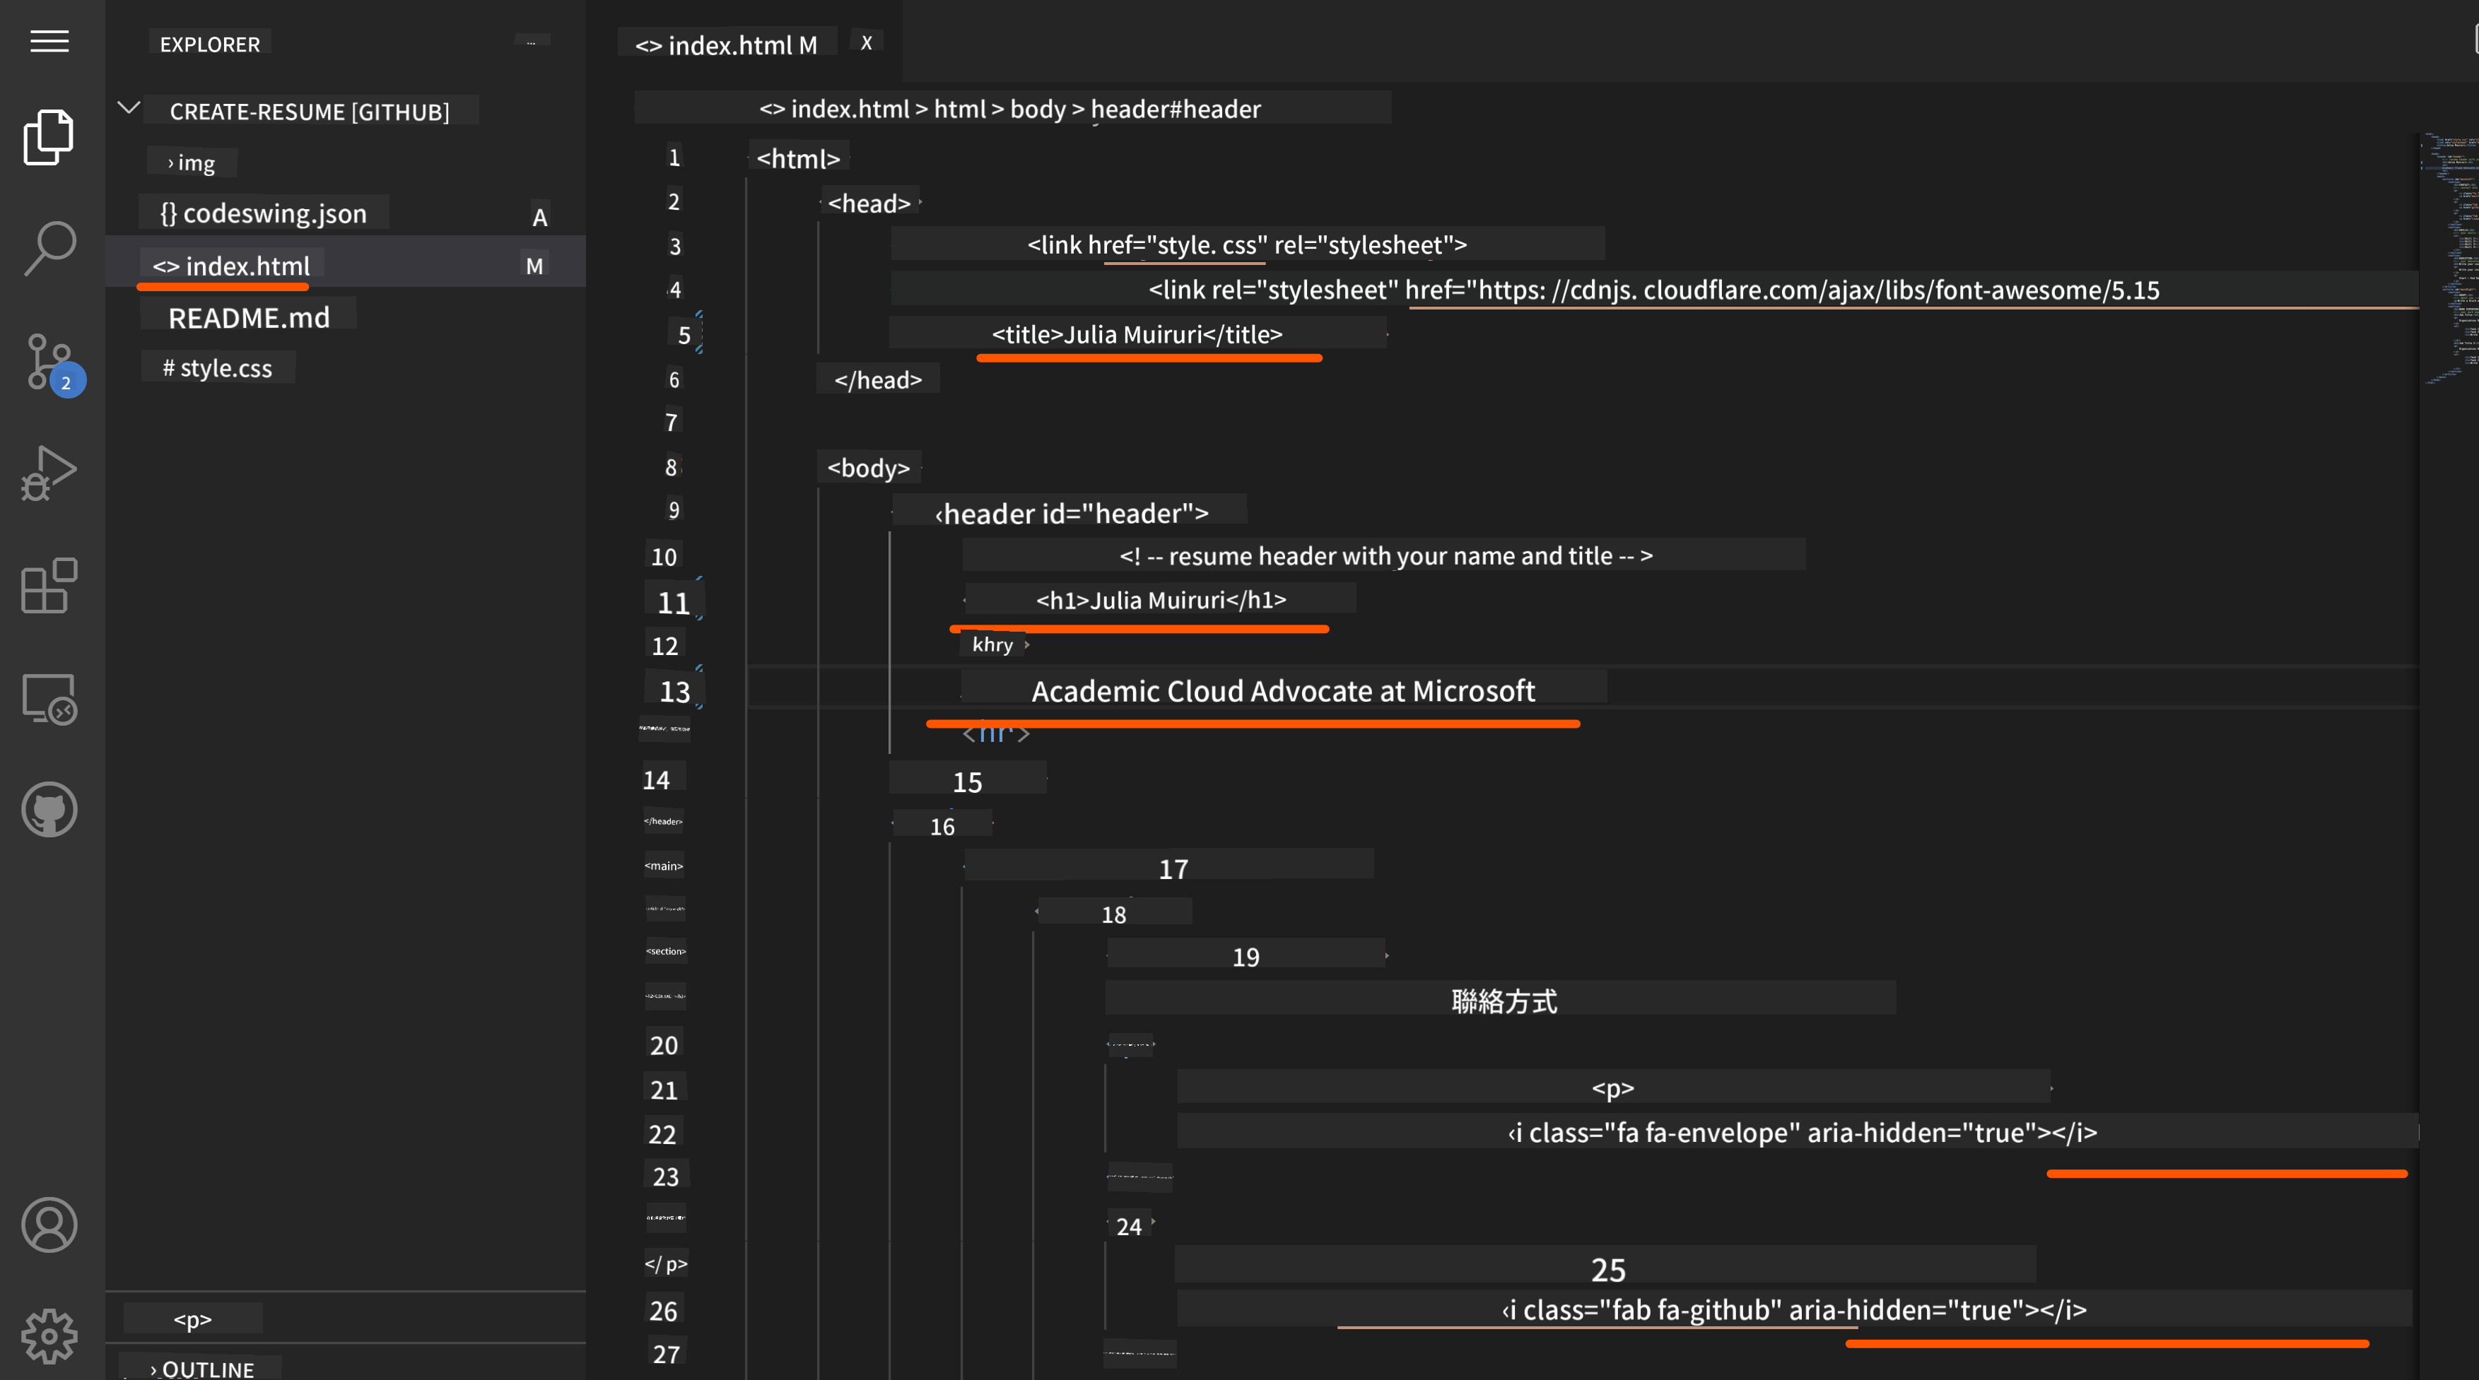Expand the OUTLINE section

coord(203,1369)
